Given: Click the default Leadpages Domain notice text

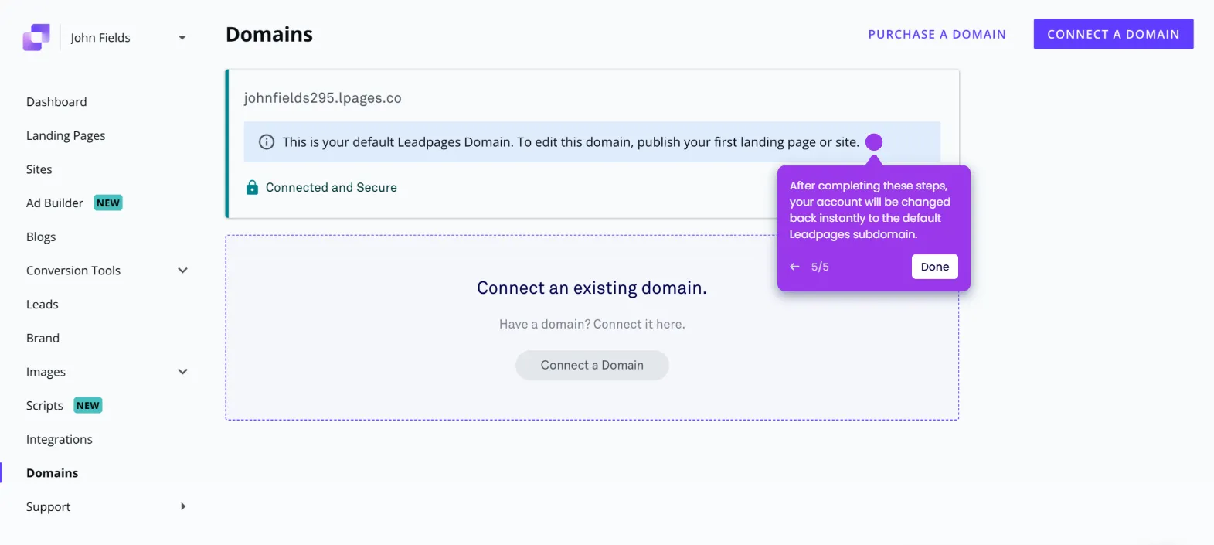Looking at the screenshot, I should click(570, 142).
